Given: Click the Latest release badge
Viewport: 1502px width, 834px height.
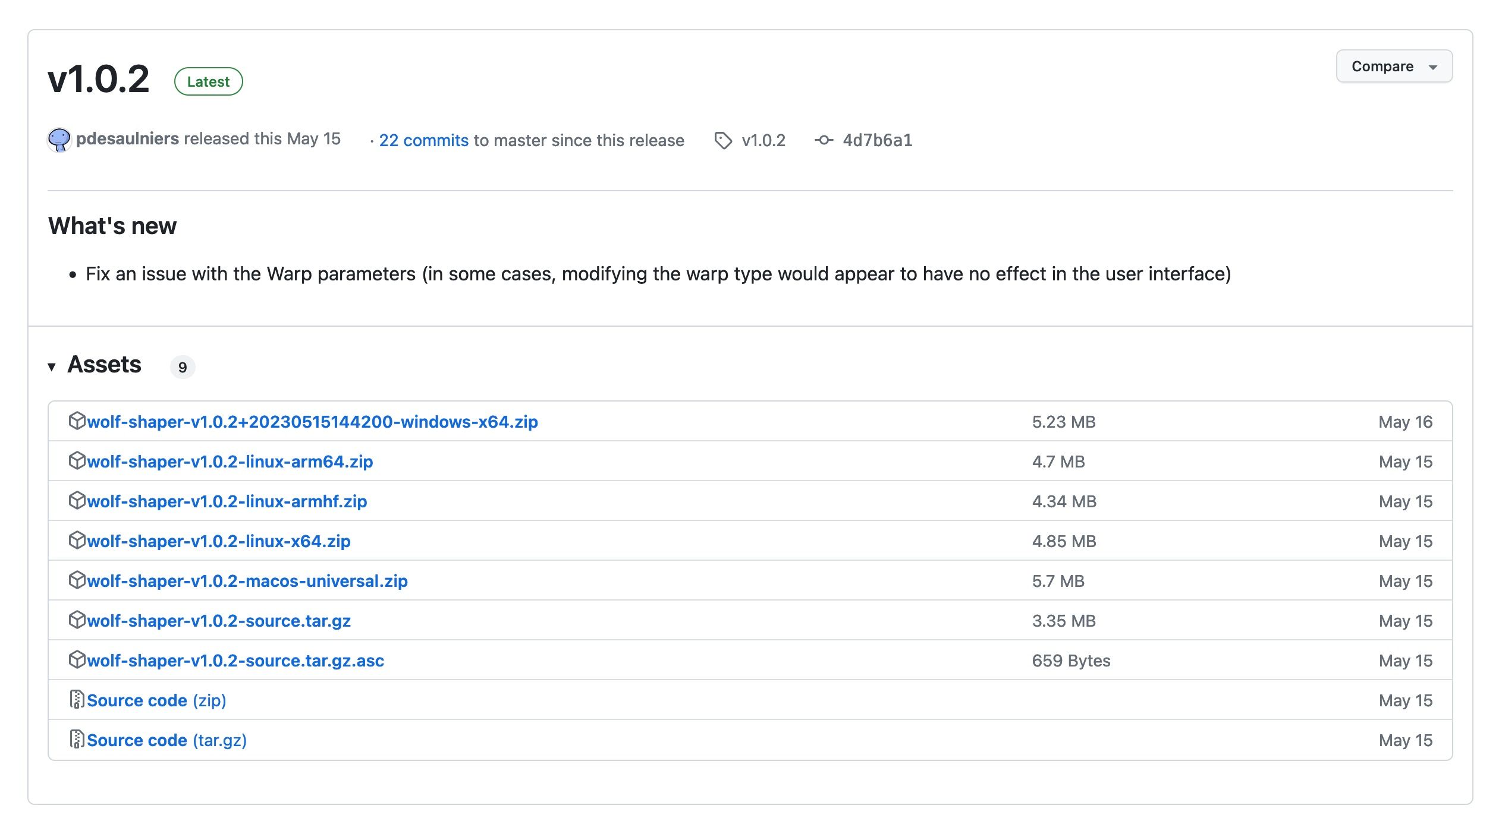Looking at the screenshot, I should [x=208, y=81].
